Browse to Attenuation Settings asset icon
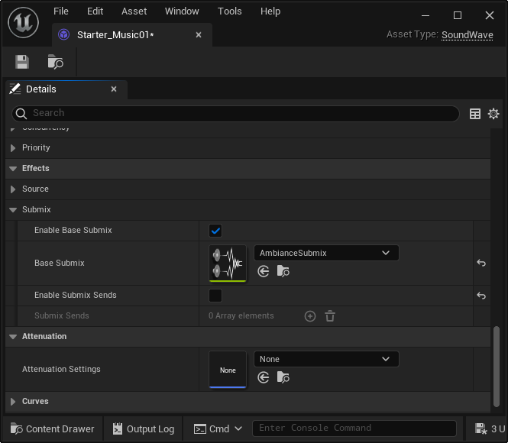Viewport: 508px width, 443px height. 283,377
